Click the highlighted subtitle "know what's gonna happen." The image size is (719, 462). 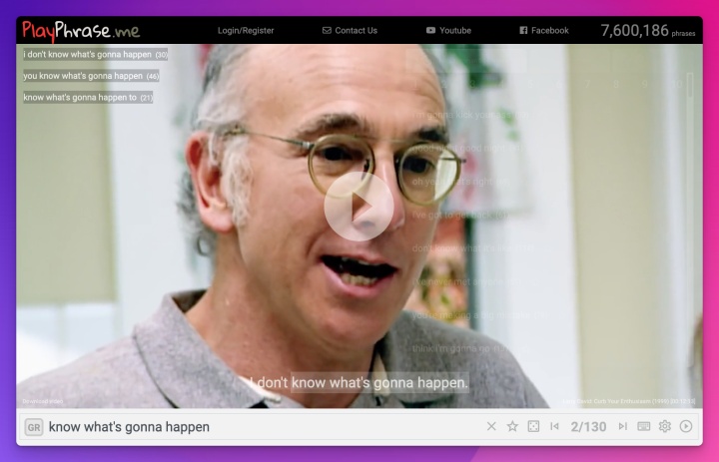pos(379,383)
